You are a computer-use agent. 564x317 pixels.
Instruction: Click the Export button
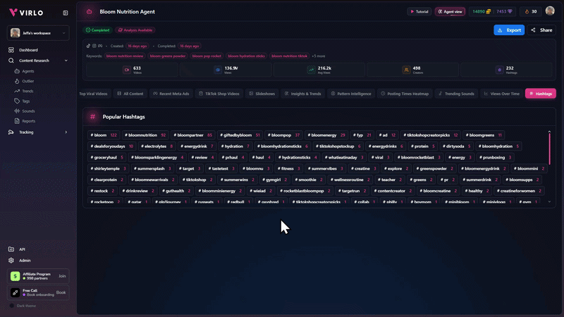(x=509, y=30)
